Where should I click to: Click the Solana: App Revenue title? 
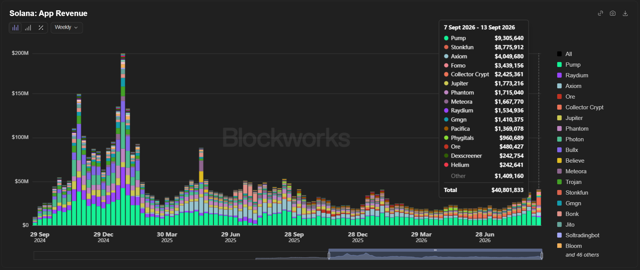click(x=48, y=13)
